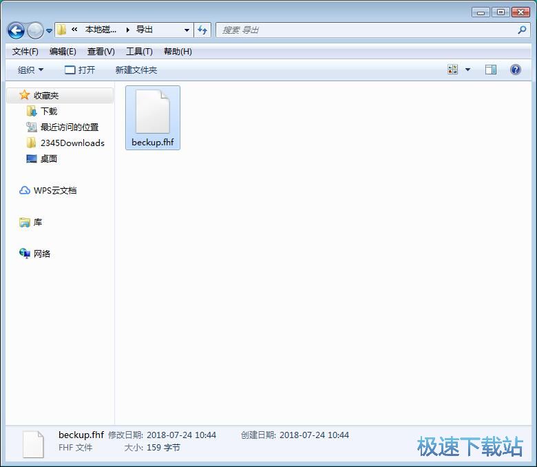The height and width of the screenshot is (467, 537).
Task: Open 最近访问的位置 in favorites
Action: coord(70,127)
